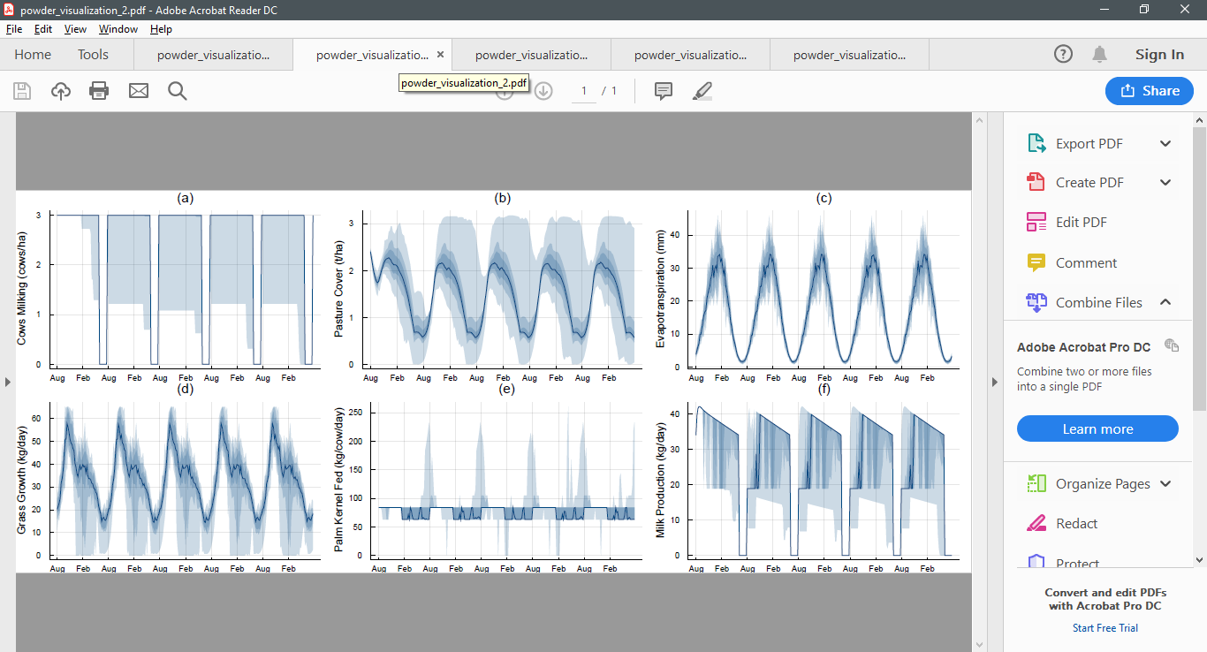Image resolution: width=1207 pixels, height=652 pixels.
Task: Open the View menu
Action: click(x=76, y=29)
